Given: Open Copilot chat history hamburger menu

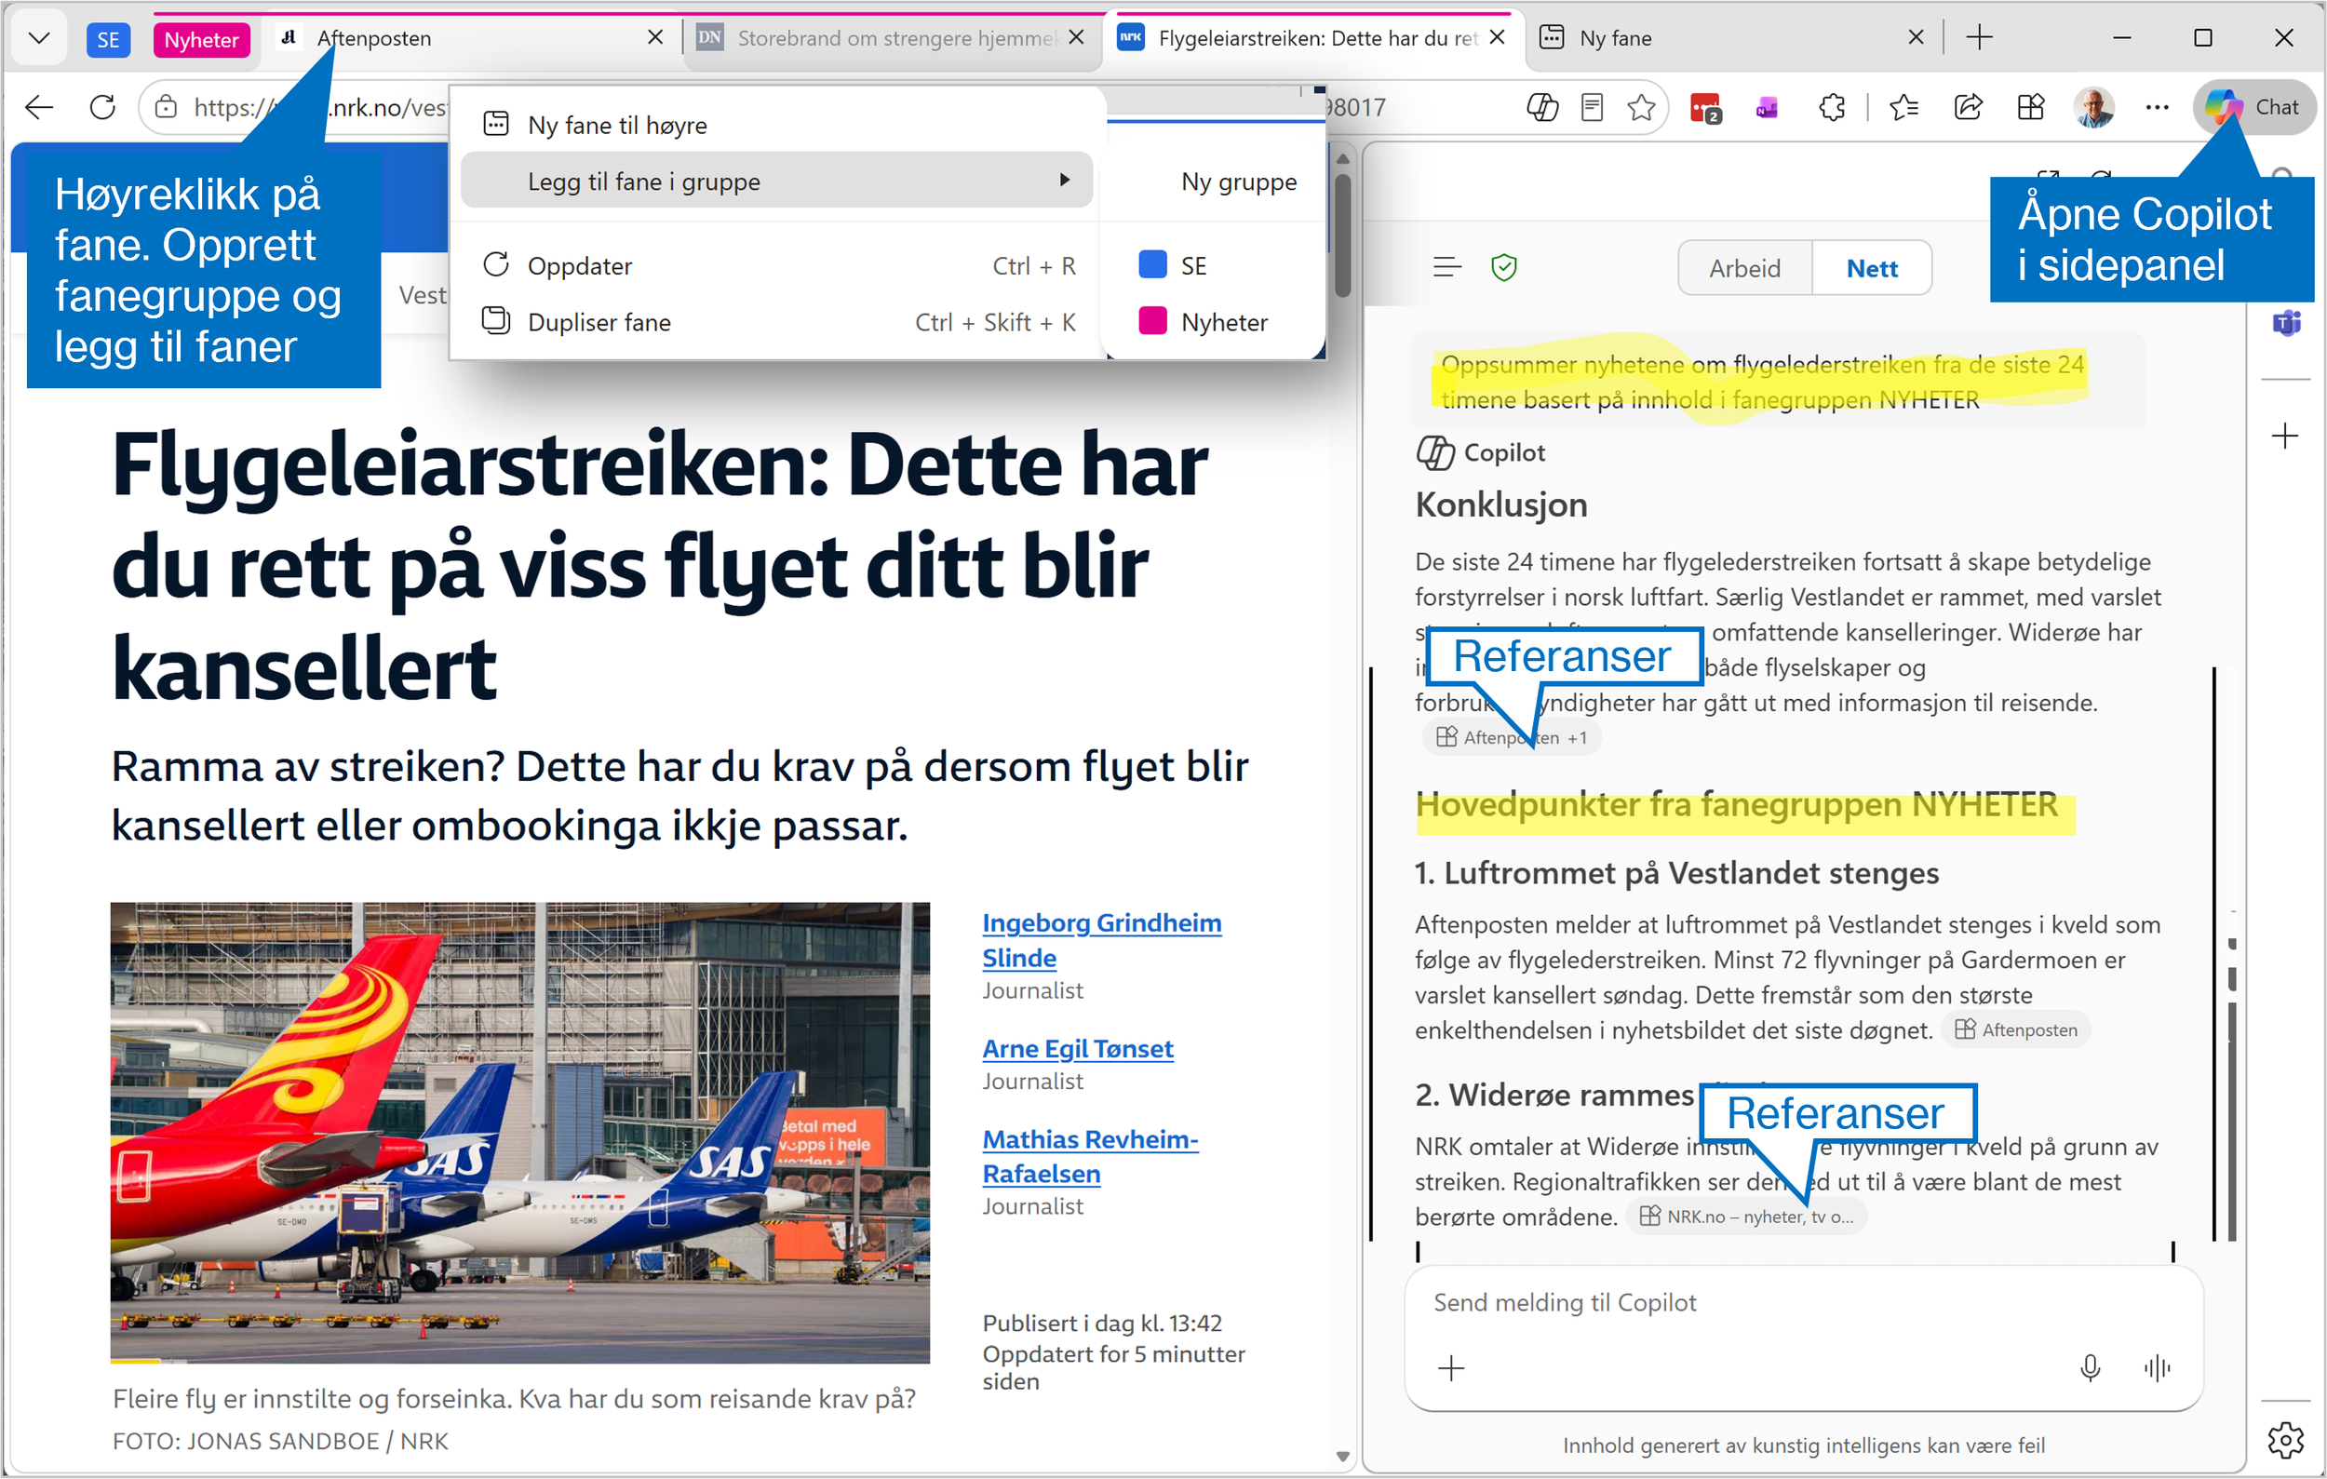Looking at the screenshot, I should click(1446, 267).
